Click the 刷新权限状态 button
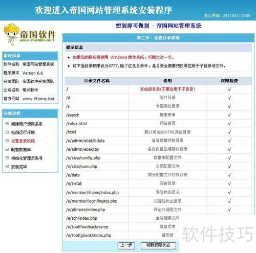 (158, 245)
